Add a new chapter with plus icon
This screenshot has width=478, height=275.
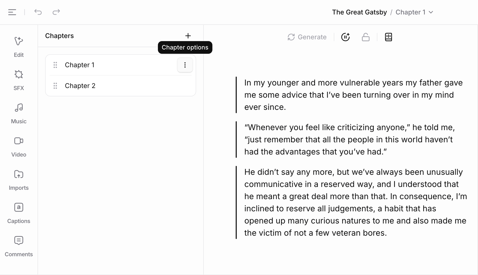pyautogui.click(x=188, y=36)
